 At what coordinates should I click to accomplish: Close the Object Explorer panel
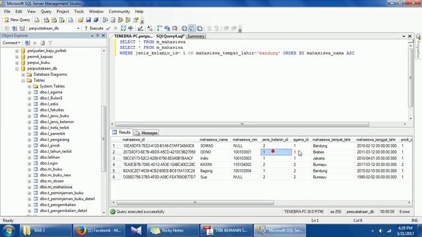point(103,36)
